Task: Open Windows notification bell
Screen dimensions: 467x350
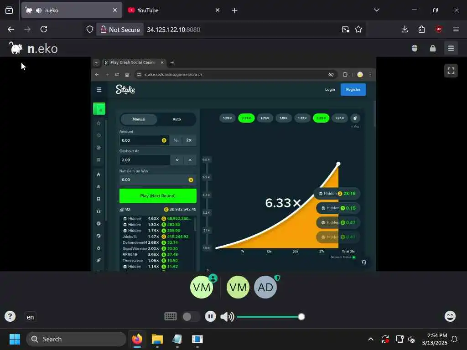Action: pyautogui.click(x=454, y=339)
